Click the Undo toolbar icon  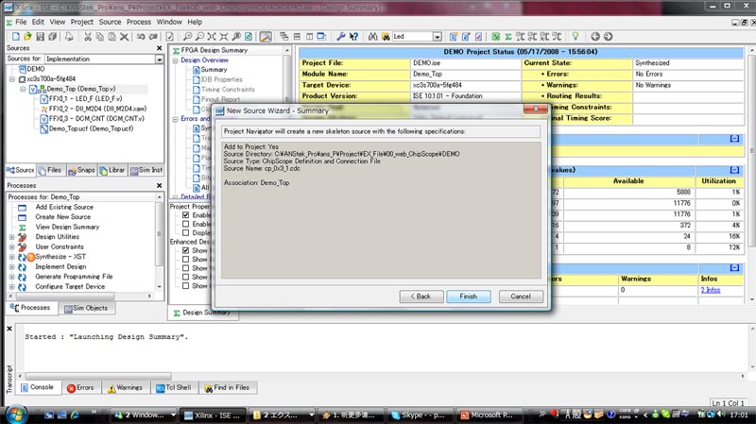pos(141,37)
